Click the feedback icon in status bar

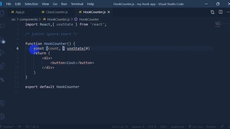tap(222, 126)
